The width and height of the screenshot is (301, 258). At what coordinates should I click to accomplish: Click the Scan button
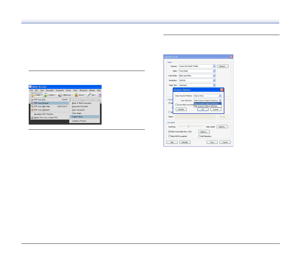coord(212,143)
